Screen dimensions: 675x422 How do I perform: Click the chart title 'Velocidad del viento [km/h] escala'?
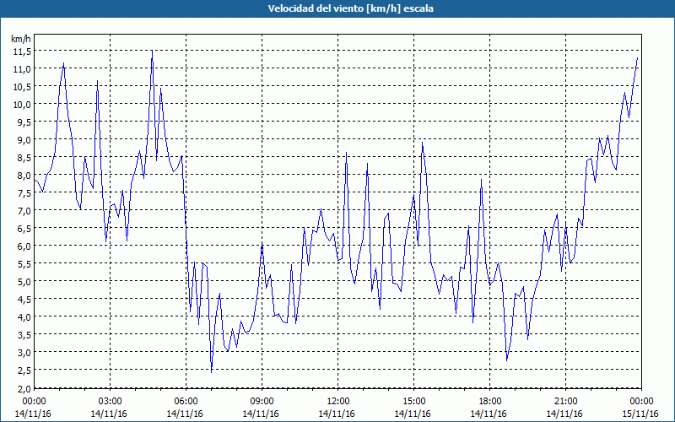coord(350,8)
